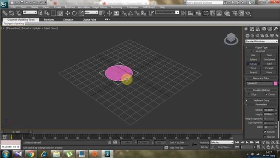Toggle the Window/Crossing selection icon

click(x=60, y=13)
